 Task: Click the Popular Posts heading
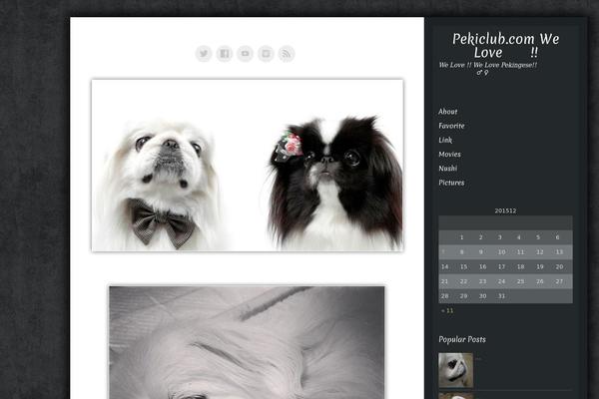pos(462,339)
